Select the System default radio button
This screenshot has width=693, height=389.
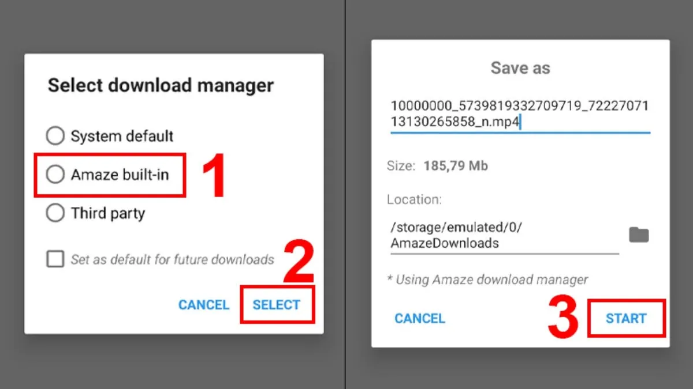coord(55,136)
